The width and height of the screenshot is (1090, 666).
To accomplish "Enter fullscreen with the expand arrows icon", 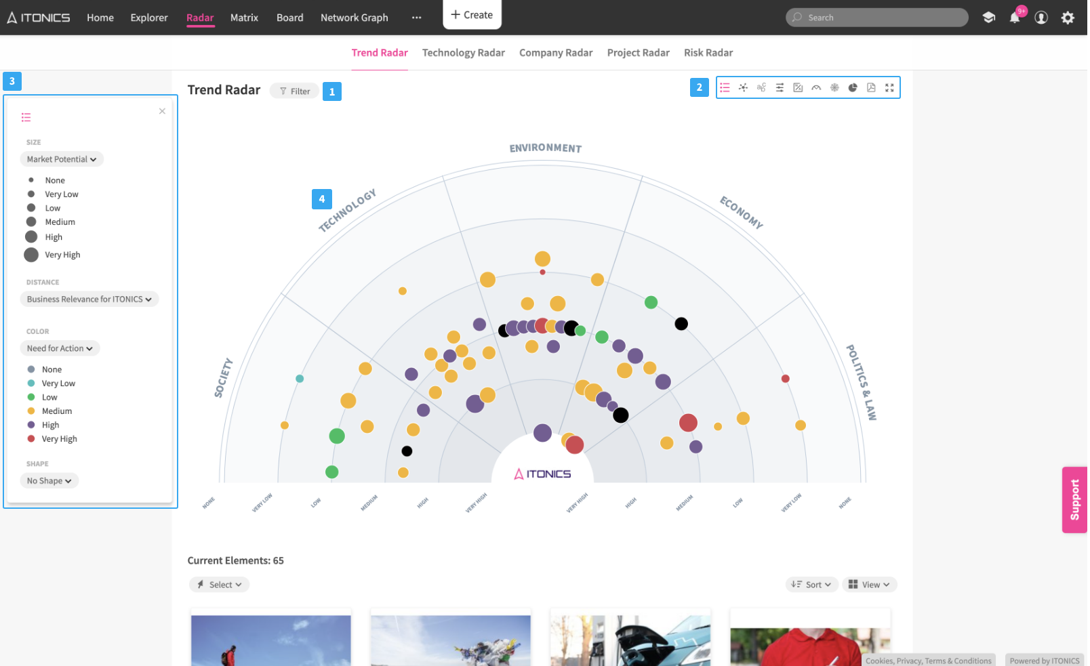I will coord(890,87).
